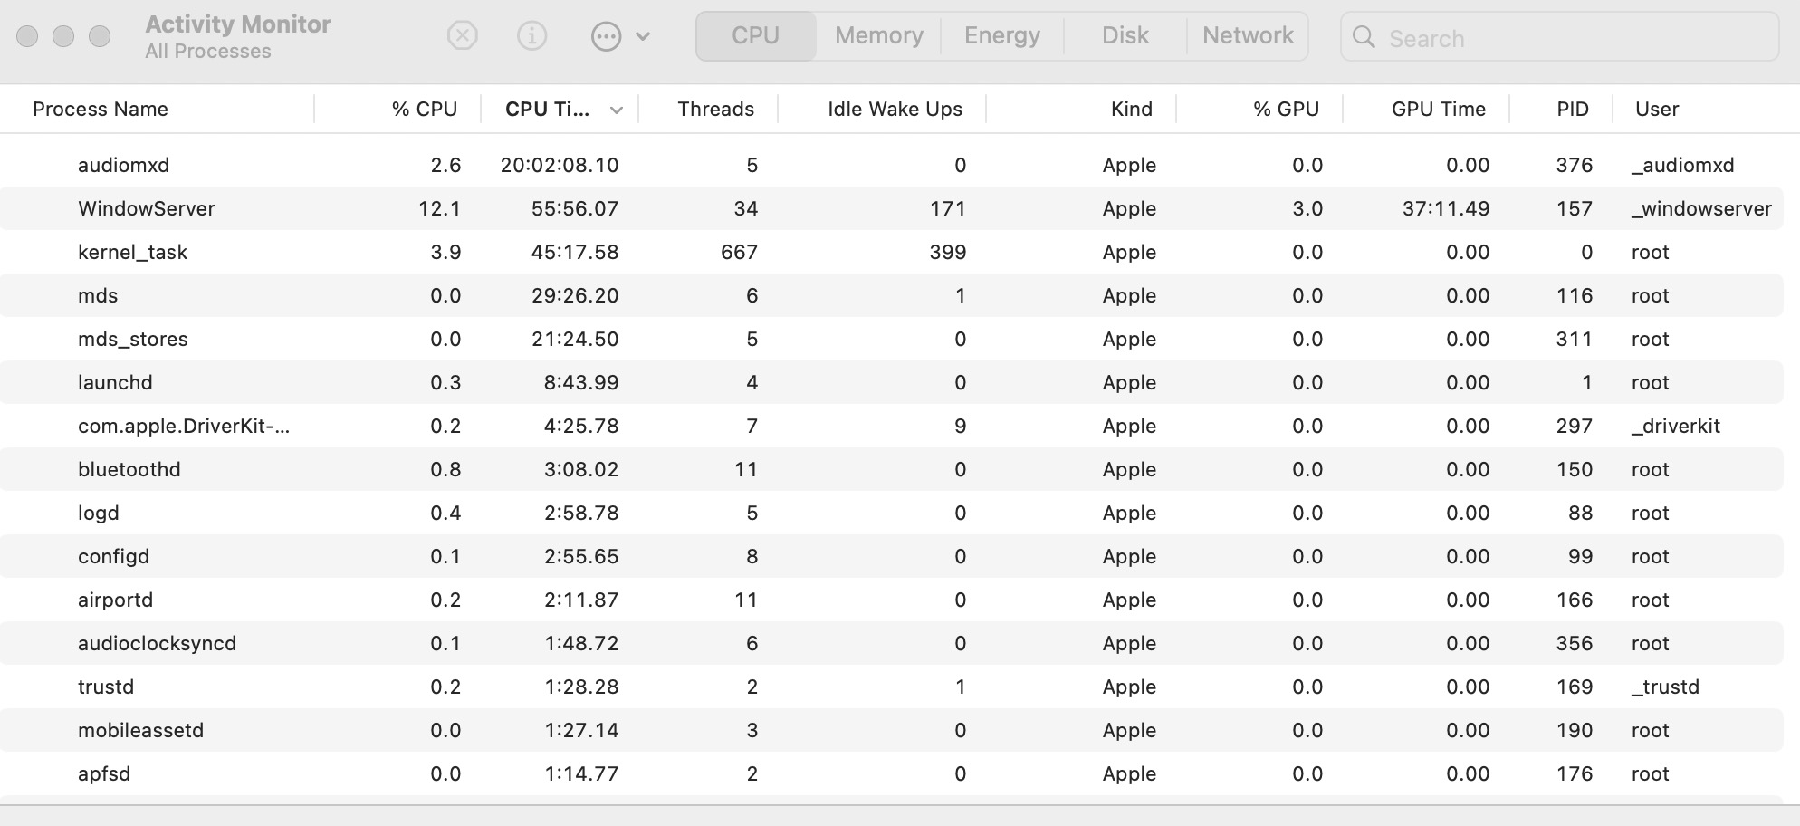Click the All Processes subtitle
This screenshot has width=1800, height=826.
208,52
